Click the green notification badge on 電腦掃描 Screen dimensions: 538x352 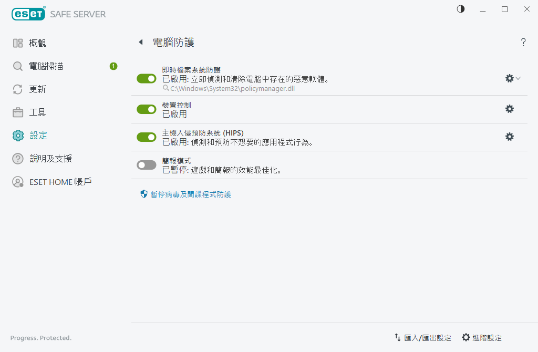click(113, 66)
